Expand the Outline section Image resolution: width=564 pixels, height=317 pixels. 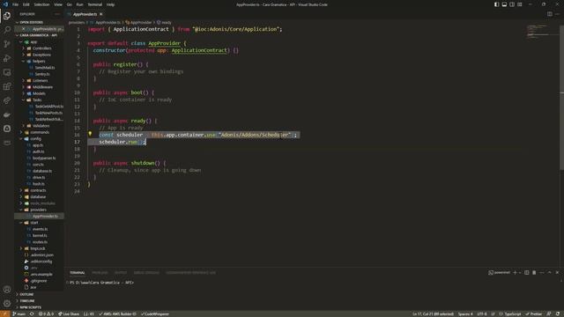pos(39,294)
